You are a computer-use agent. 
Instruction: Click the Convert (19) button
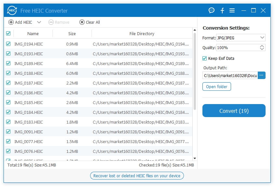point(234,111)
